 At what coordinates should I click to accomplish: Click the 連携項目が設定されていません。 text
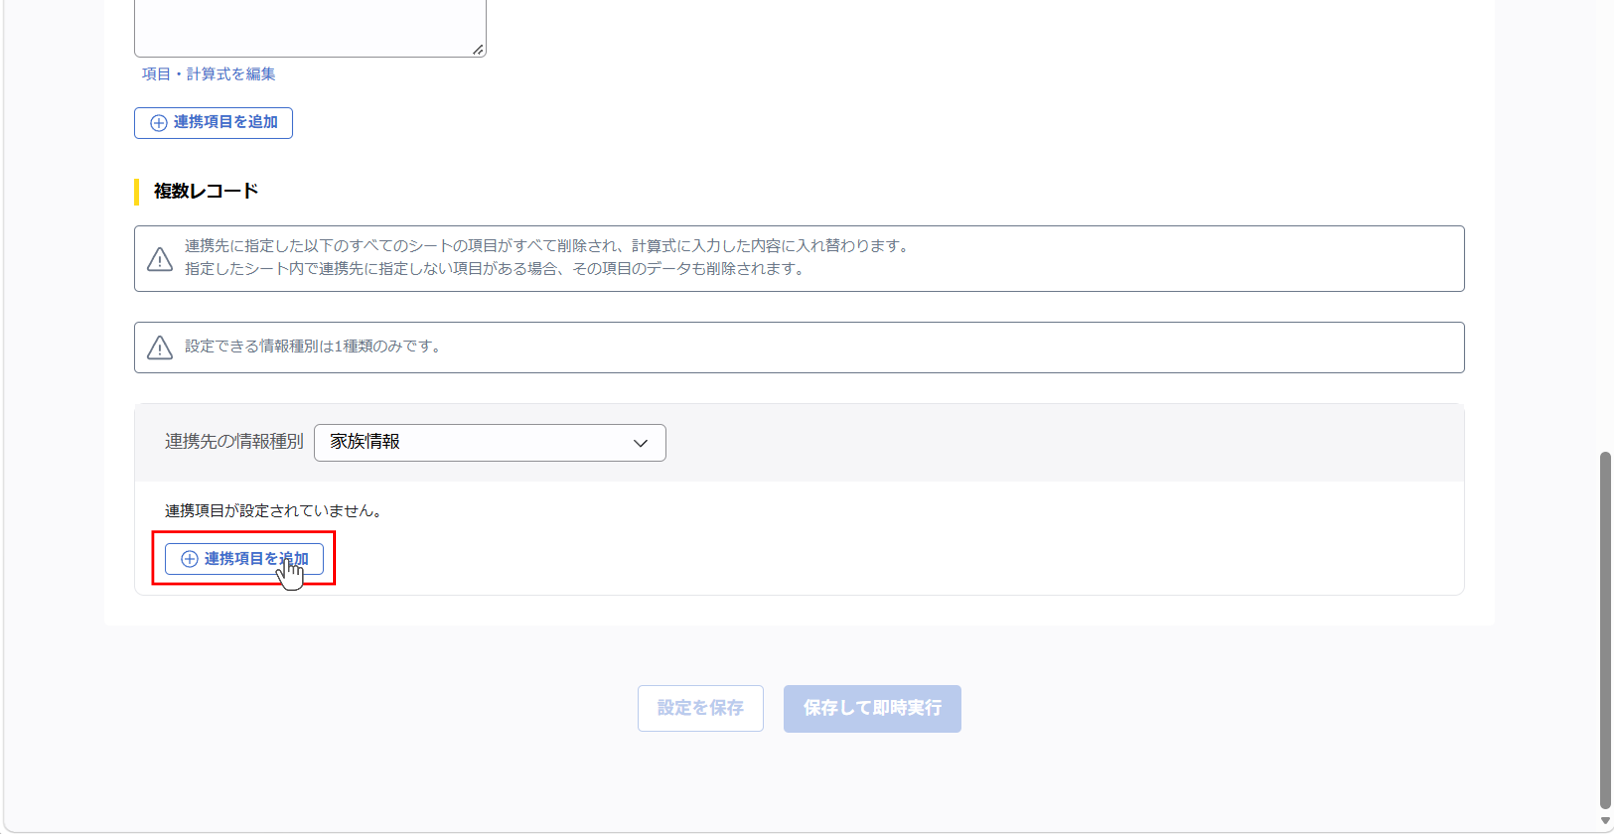tap(273, 511)
